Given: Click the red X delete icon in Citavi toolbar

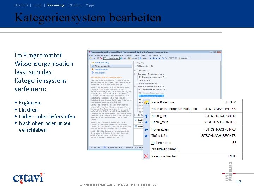Looking at the screenshot, I should [x=101, y=58].
